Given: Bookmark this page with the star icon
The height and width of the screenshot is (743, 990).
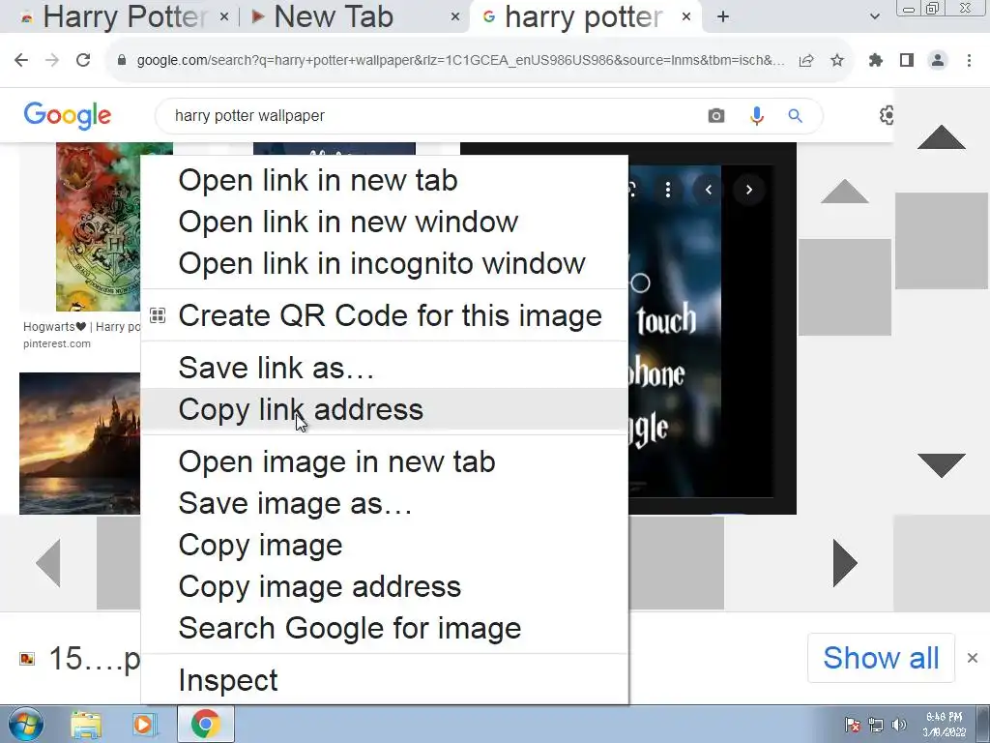Looking at the screenshot, I should point(837,61).
